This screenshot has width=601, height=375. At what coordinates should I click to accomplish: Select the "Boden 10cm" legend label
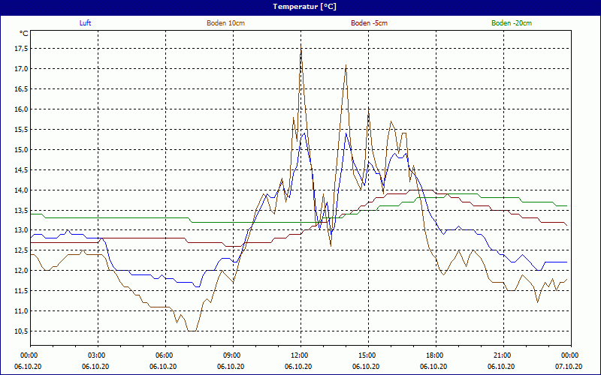pyautogui.click(x=225, y=23)
